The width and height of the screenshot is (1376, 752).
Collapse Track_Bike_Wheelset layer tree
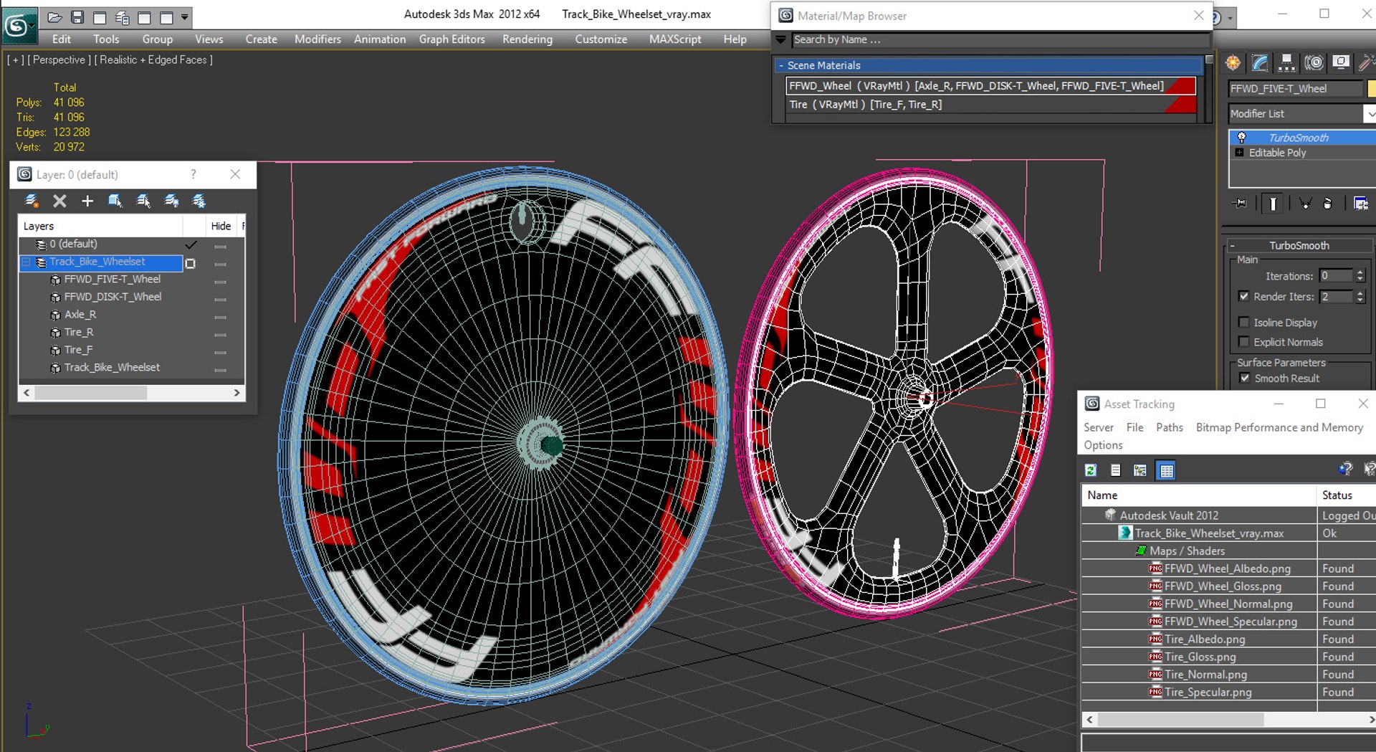click(x=27, y=262)
